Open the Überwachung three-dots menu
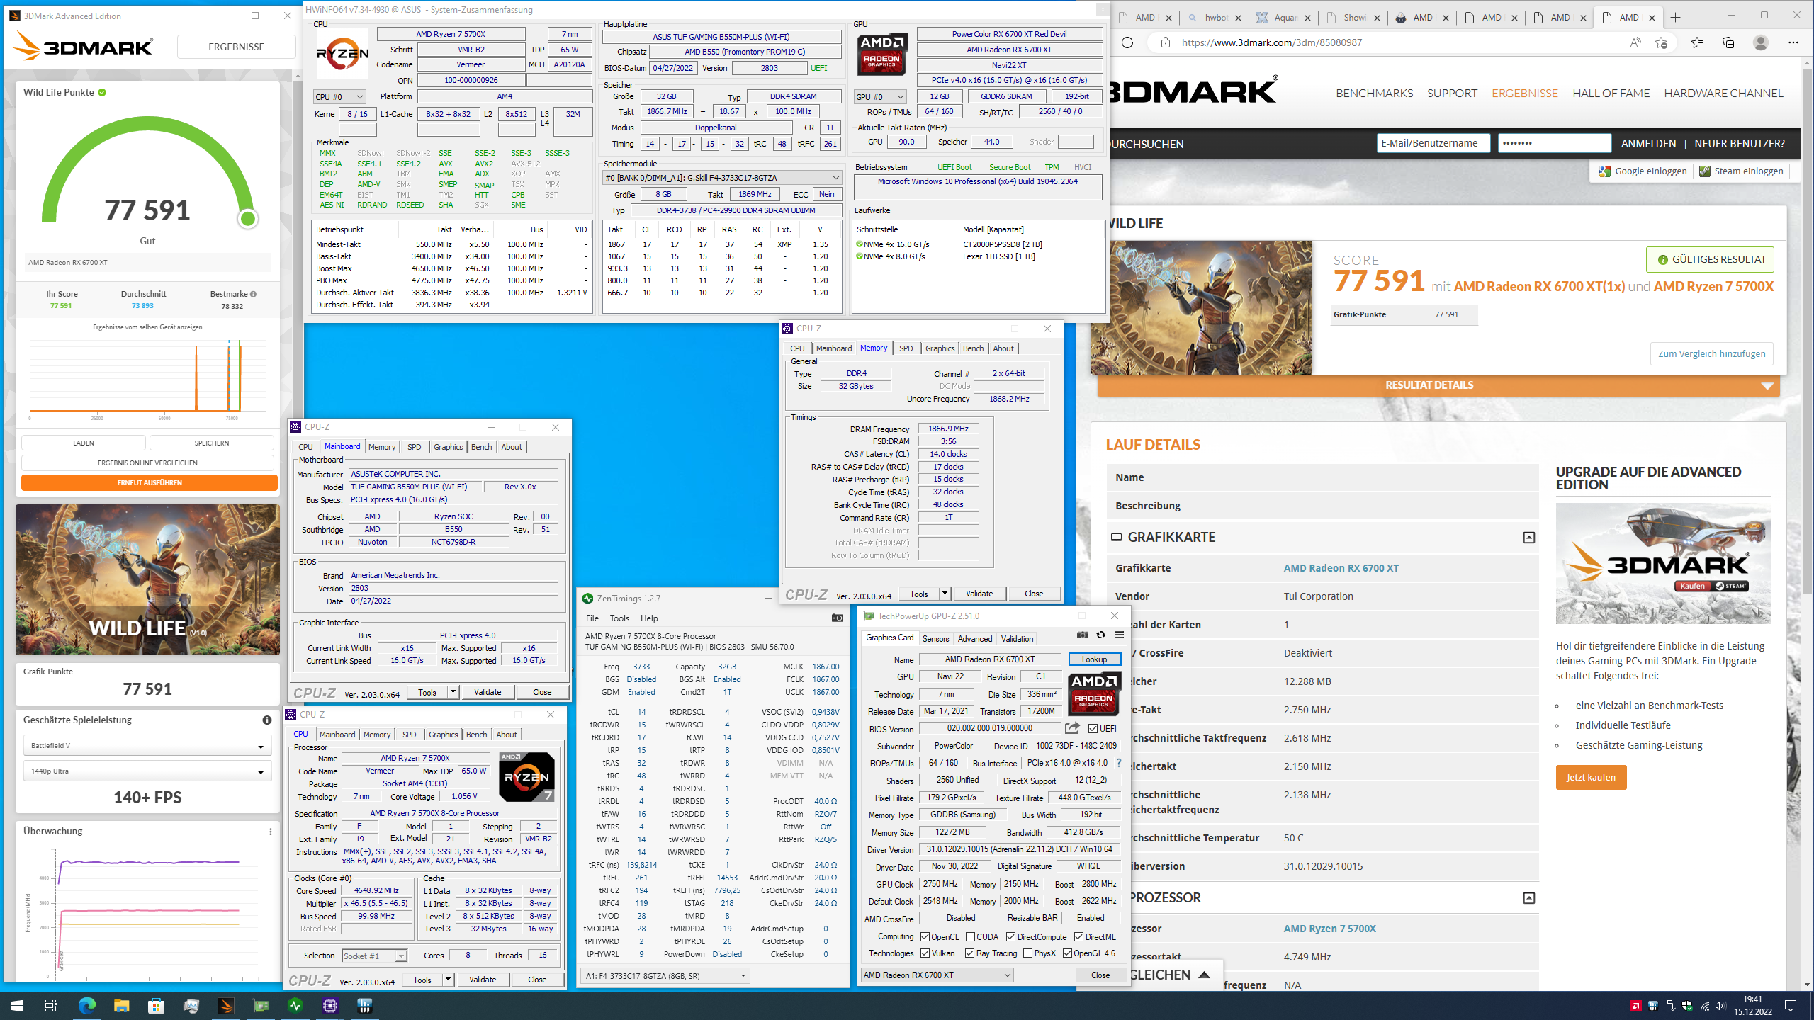1814x1020 pixels. [x=271, y=832]
